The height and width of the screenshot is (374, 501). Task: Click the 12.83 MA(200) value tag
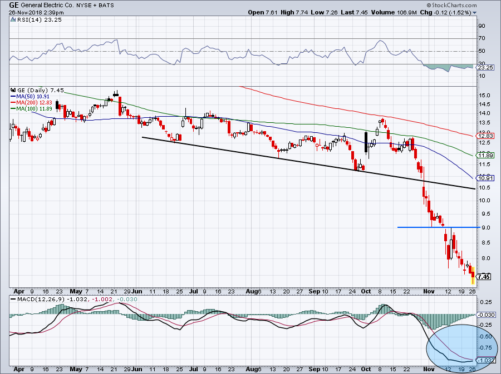[x=484, y=136]
